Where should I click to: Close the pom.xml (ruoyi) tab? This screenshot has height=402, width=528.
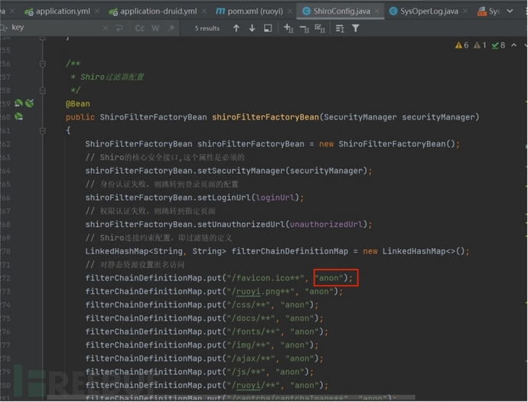coord(289,11)
